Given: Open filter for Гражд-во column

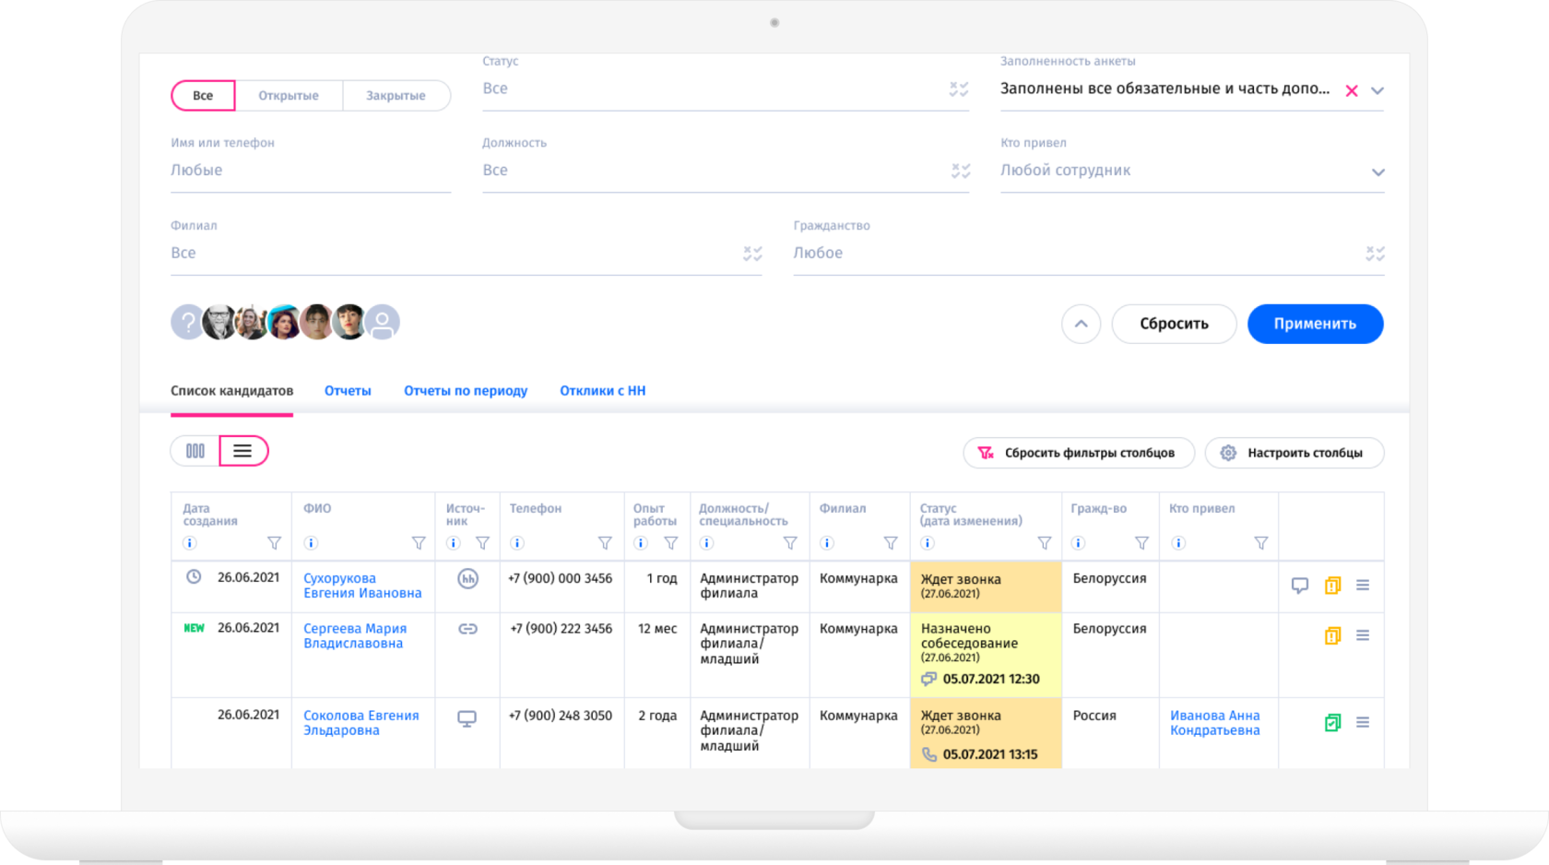Looking at the screenshot, I should pyautogui.click(x=1141, y=543).
